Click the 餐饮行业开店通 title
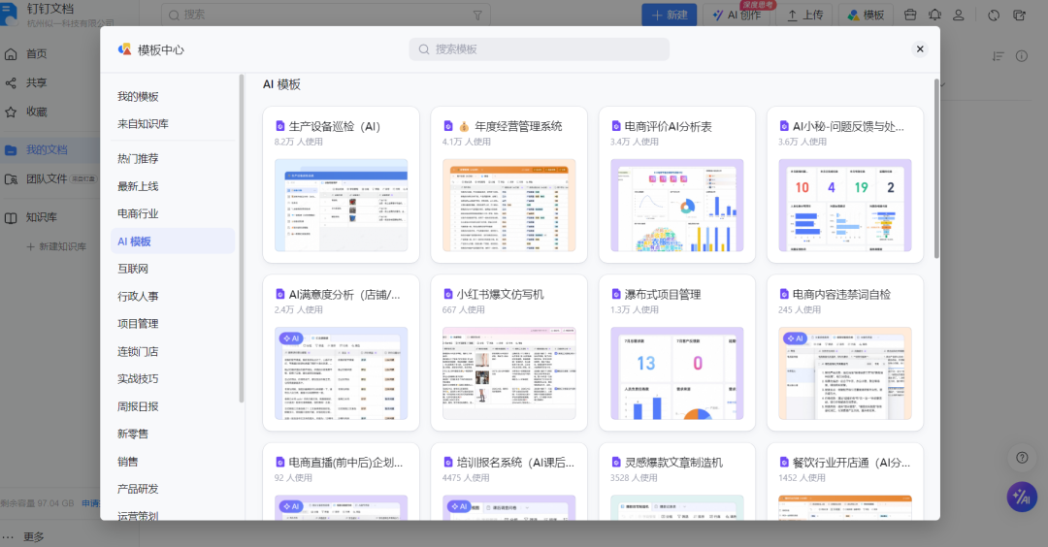The image size is (1048, 547). tap(852, 463)
